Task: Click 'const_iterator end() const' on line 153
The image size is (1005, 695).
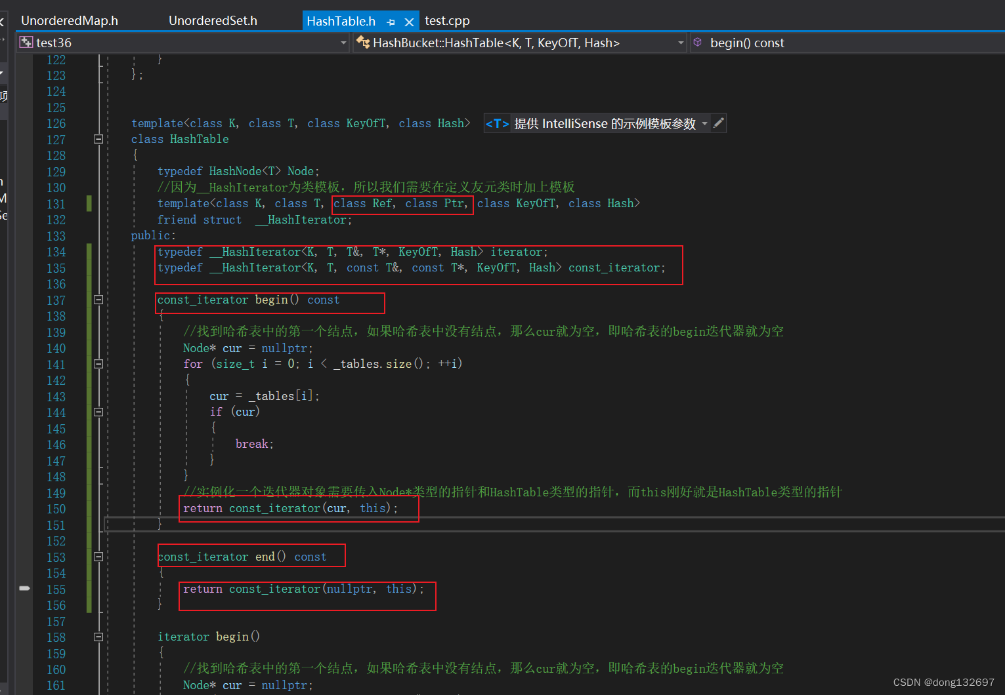Action: [242, 557]
